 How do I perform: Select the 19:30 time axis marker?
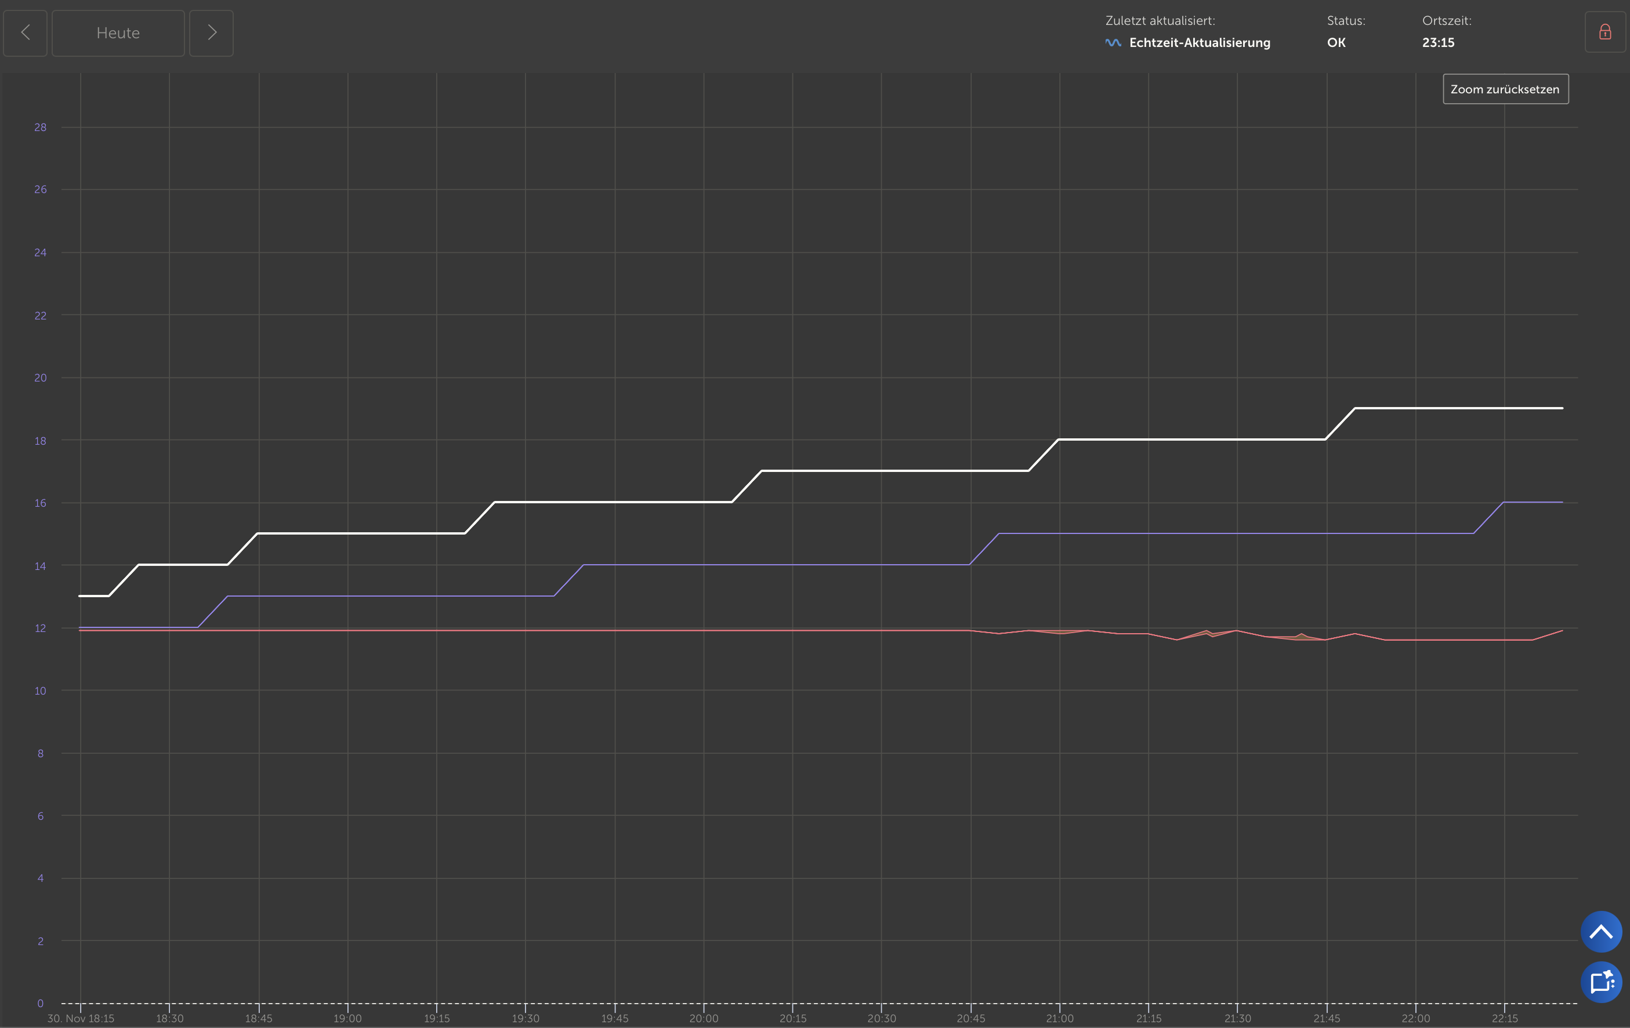tap(526, 1018)
